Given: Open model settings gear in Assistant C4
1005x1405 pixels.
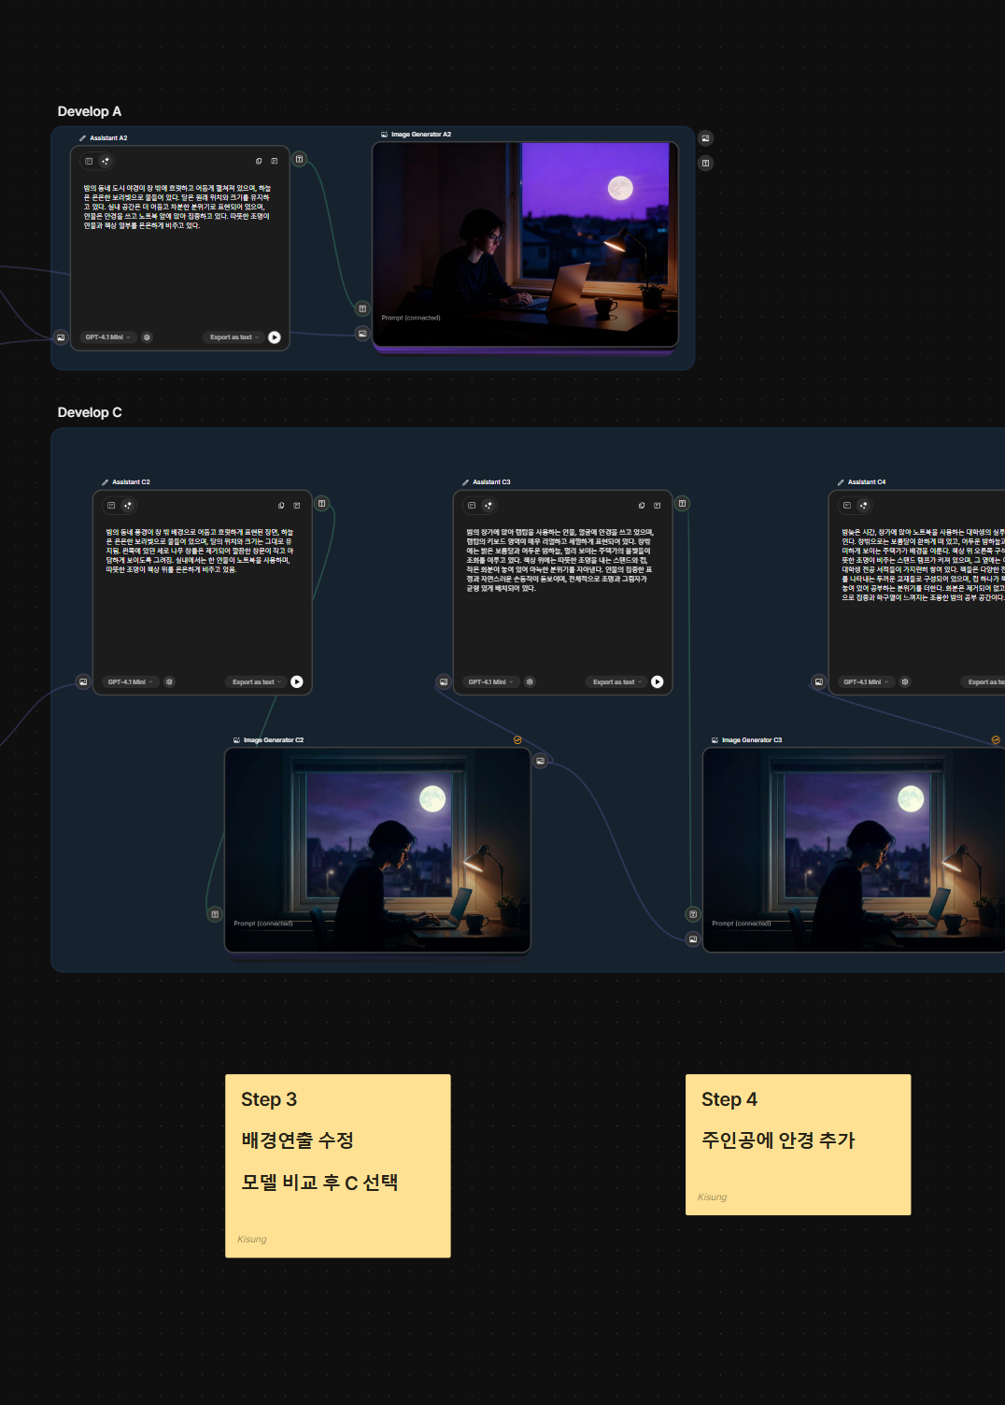Looking at the screenshot, I should tap(905, 681).
